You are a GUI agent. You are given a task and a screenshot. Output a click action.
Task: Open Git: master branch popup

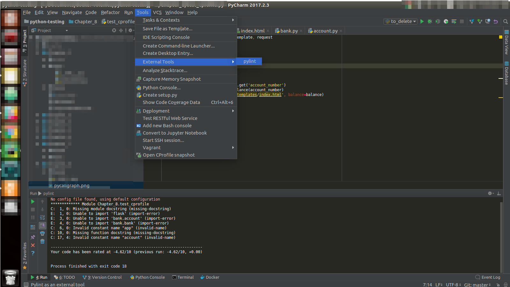point(477,284)
